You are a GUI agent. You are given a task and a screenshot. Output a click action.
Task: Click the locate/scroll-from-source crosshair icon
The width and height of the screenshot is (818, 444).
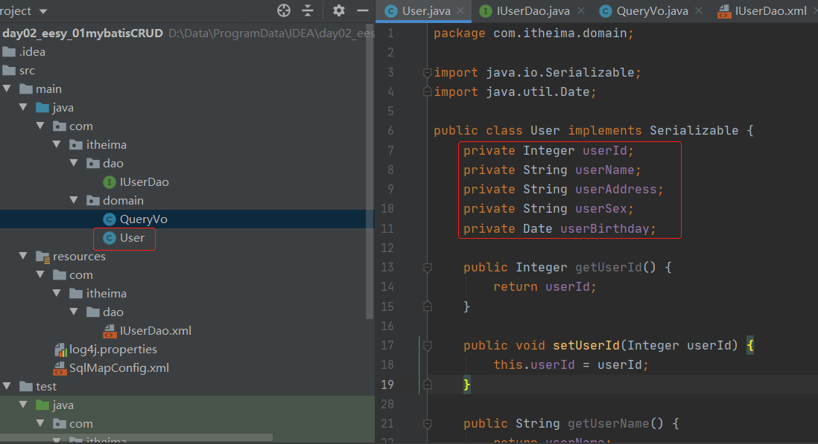(x=284, y=10)
